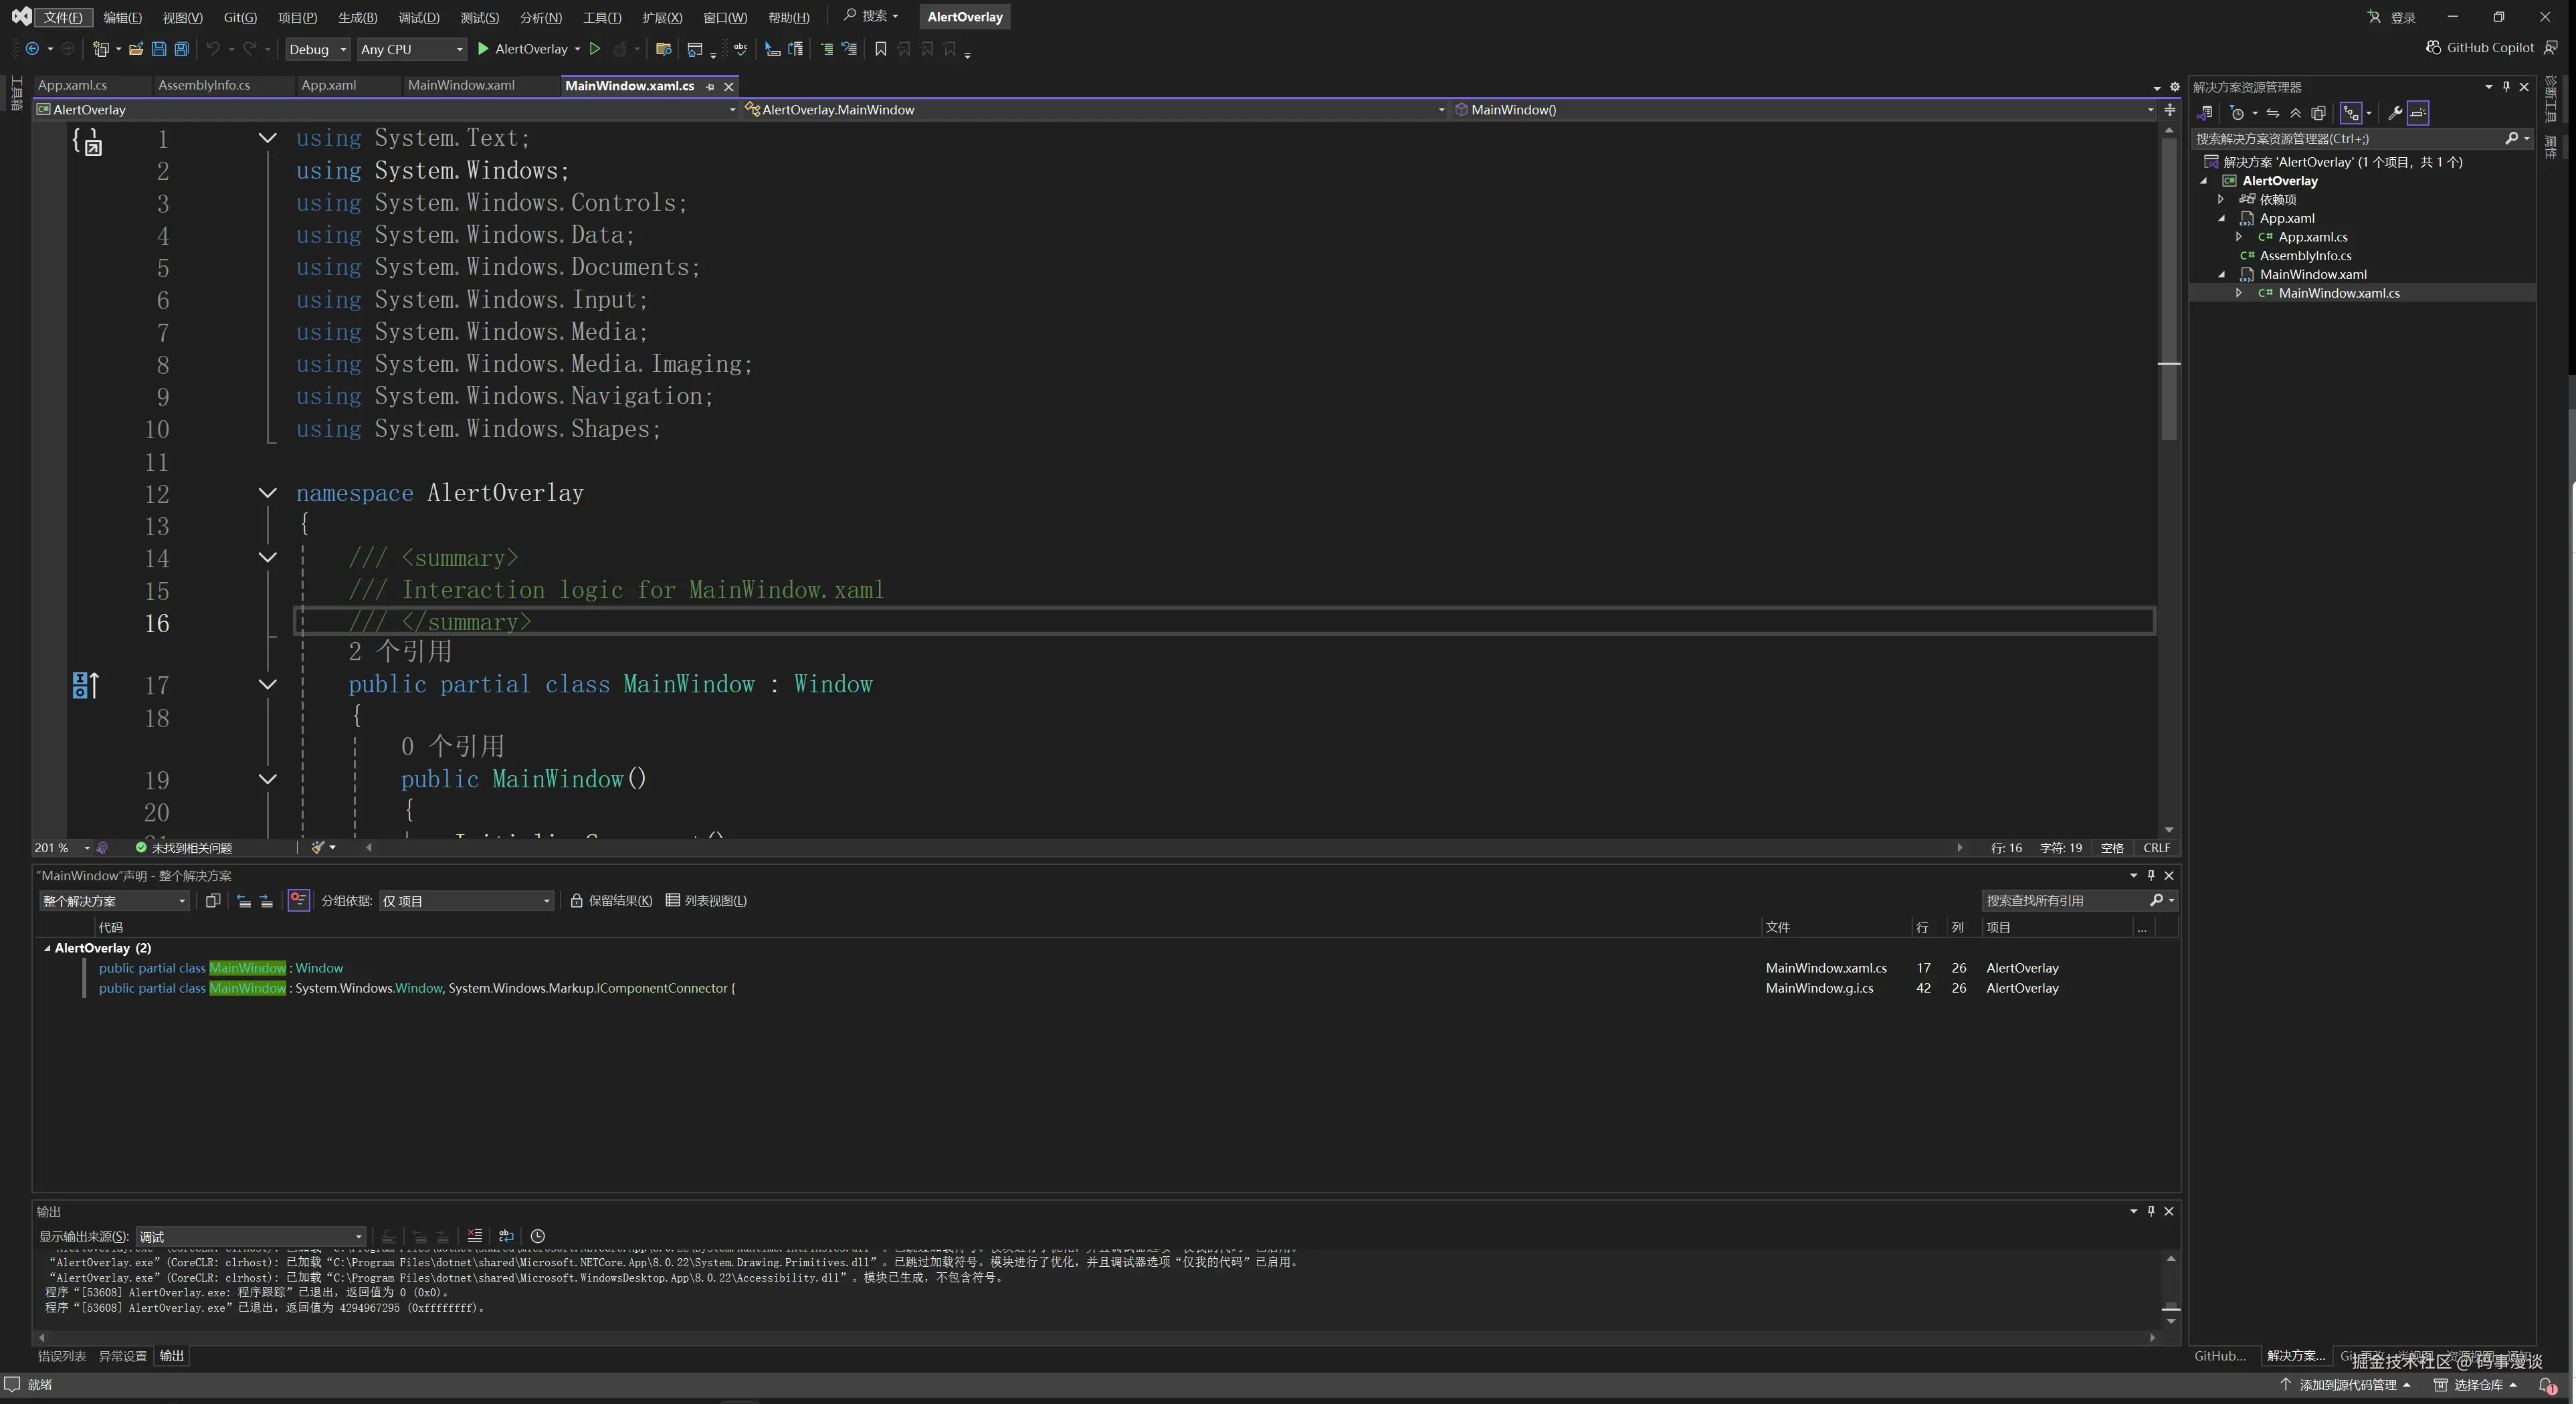This screenshot has width=2576, height=1404.
Task: Click the Copy icon in the references panel
Action: tap(213, 901)
